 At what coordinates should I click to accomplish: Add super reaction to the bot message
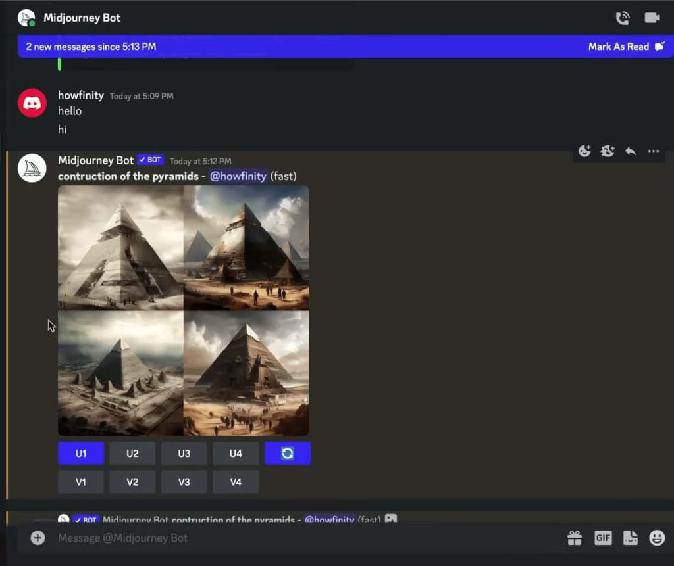607,151
